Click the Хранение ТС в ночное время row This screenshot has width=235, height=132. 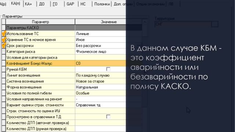tap(40, 40)
